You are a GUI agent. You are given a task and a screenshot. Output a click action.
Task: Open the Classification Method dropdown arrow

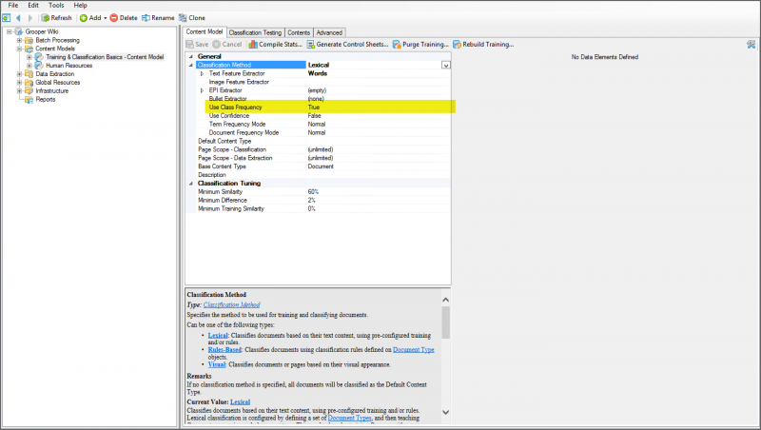coord(446,65)
